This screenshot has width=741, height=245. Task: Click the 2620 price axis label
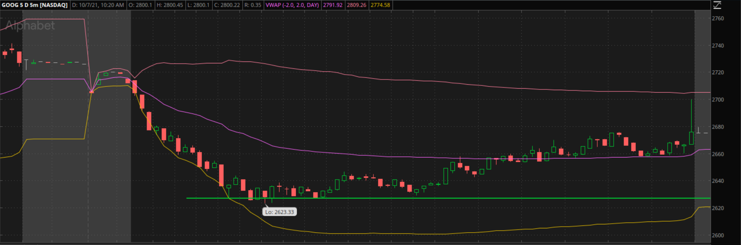[x=718, y=208]
